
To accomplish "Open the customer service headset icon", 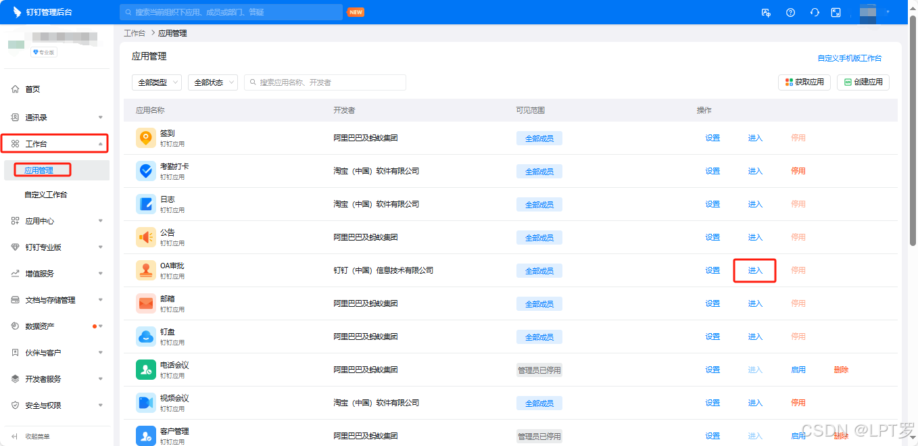I will 815,12.
